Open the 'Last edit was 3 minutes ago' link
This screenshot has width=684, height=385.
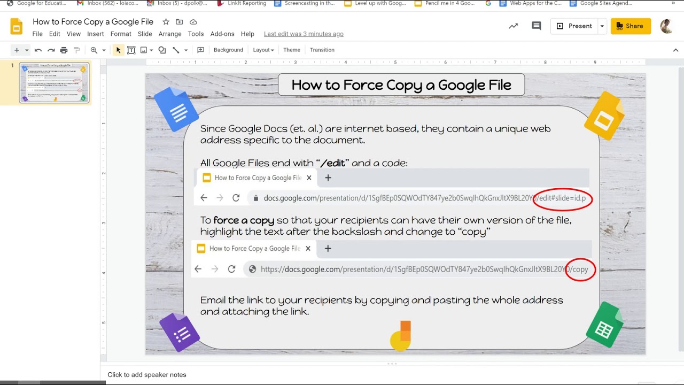click(x=304, y=34)
